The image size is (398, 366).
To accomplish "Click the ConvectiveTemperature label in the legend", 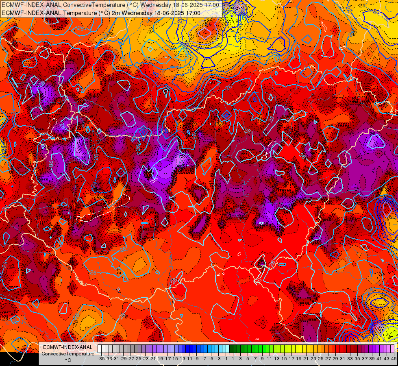I will tap(68, 354).
